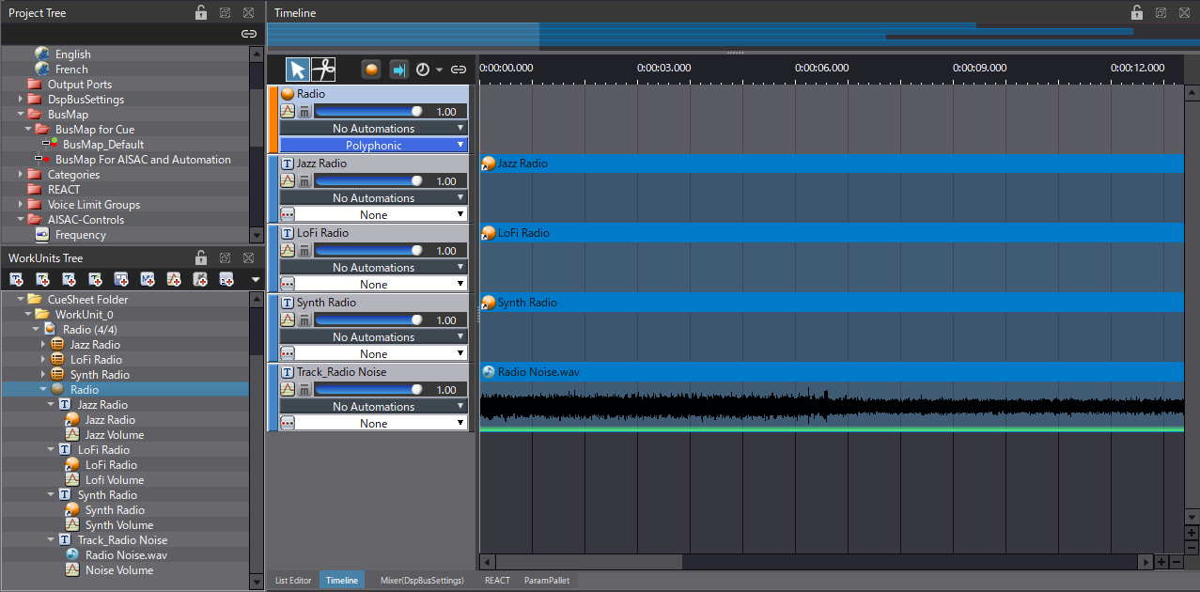Click the link icon in Project Tree
1200x592 pixels.
(249, 34)
